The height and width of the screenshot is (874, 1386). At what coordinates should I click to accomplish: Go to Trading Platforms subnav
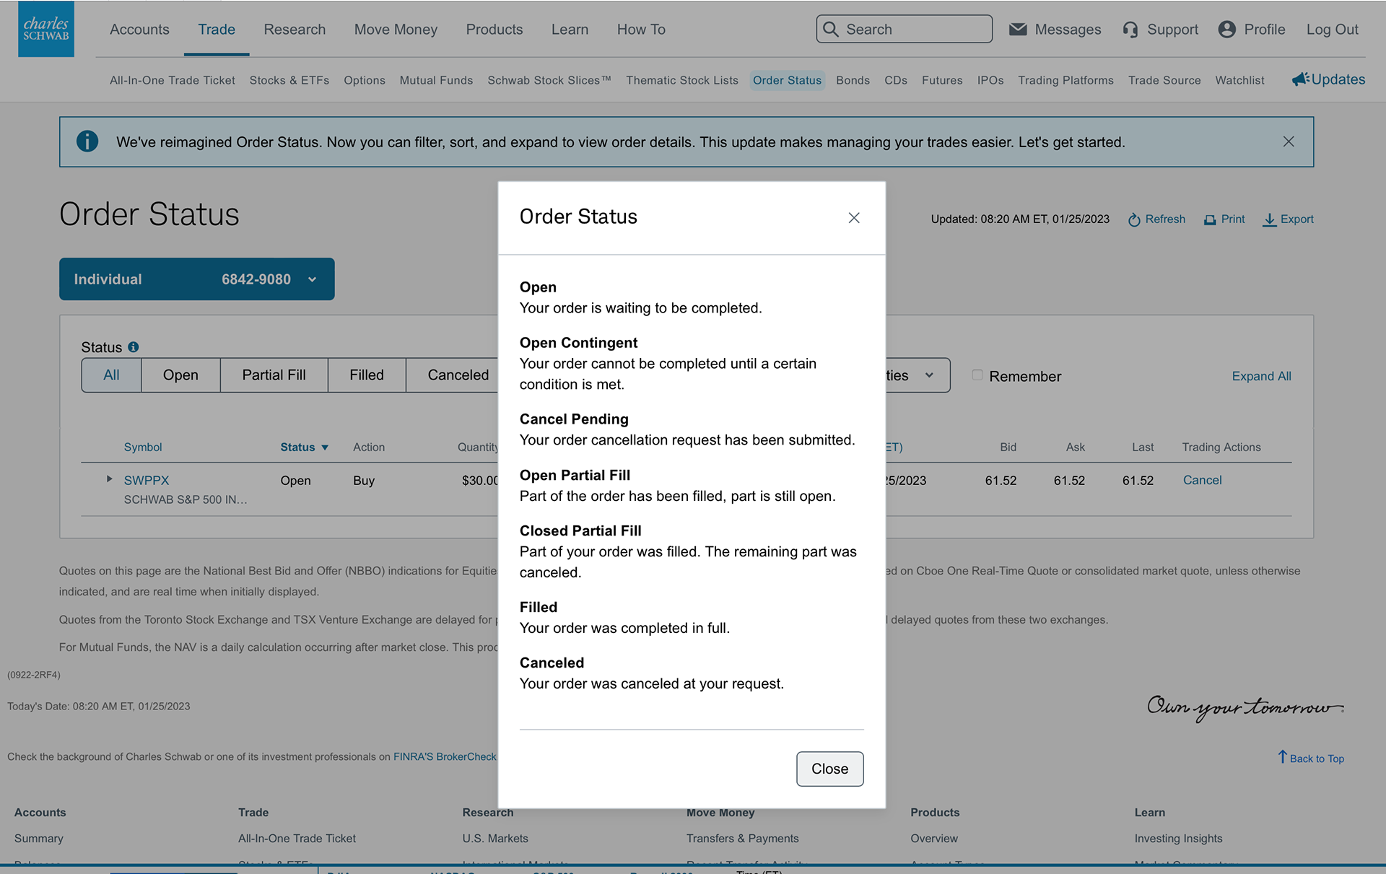[1065, 80]
